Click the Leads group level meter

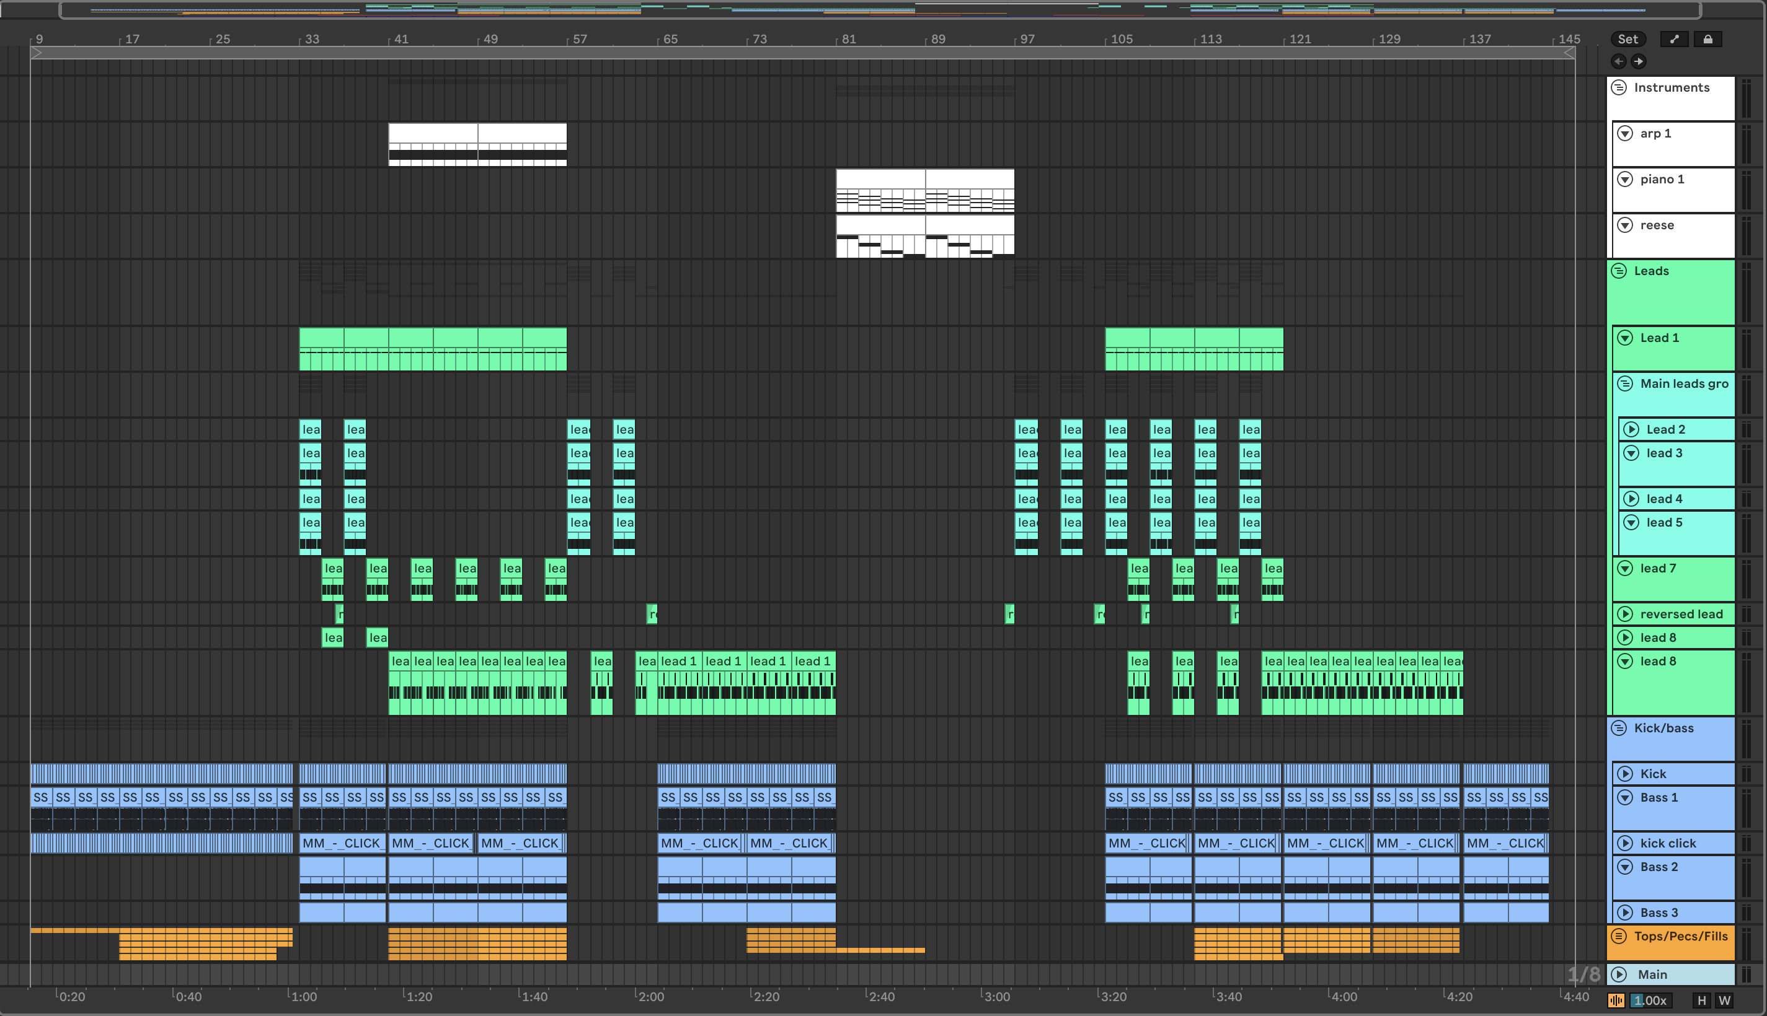tap(1746, 292)
